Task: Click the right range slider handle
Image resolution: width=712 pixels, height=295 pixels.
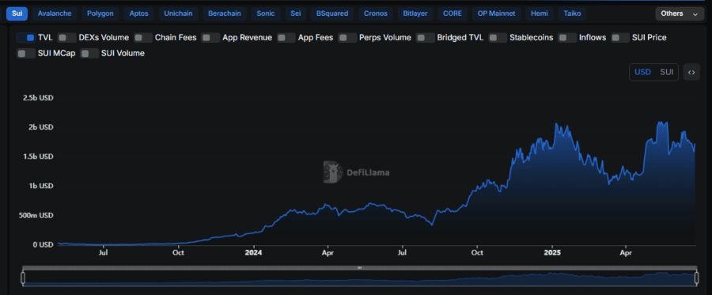Action: 696,278
